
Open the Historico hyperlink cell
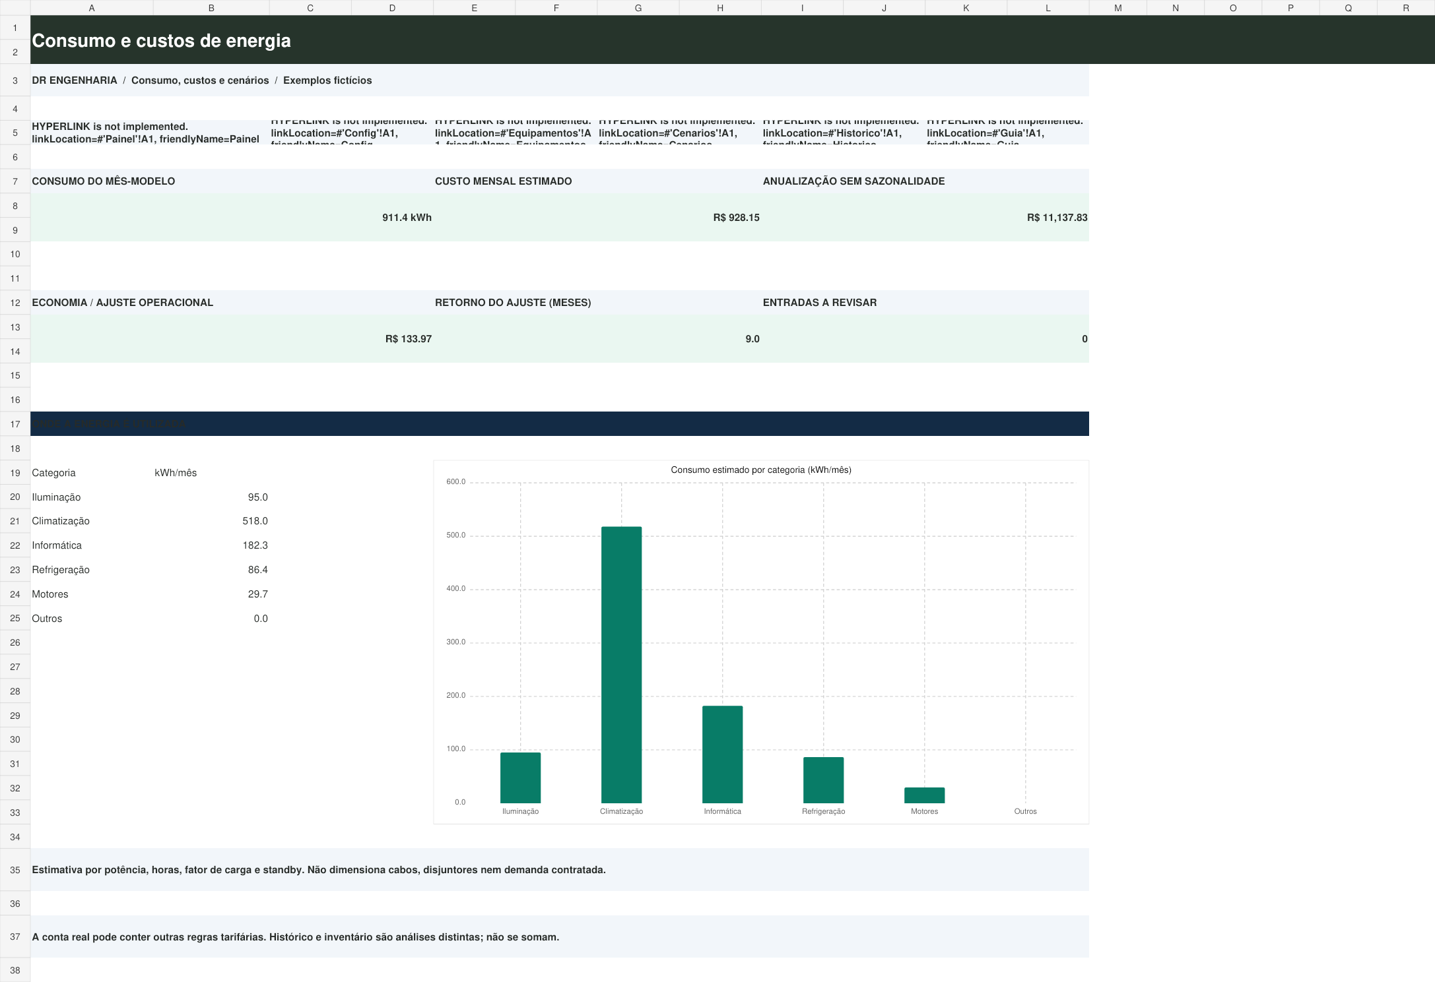[x=843, y=133]
